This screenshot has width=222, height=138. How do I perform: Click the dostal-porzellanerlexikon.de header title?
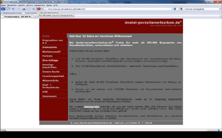(153, 22)
